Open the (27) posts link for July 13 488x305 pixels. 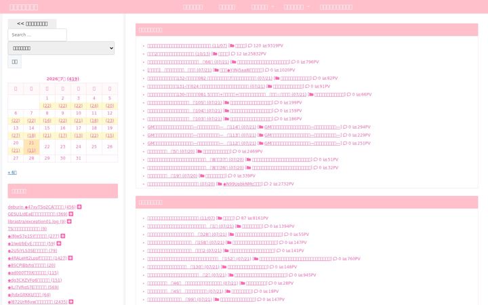click(x=16, y=136)
